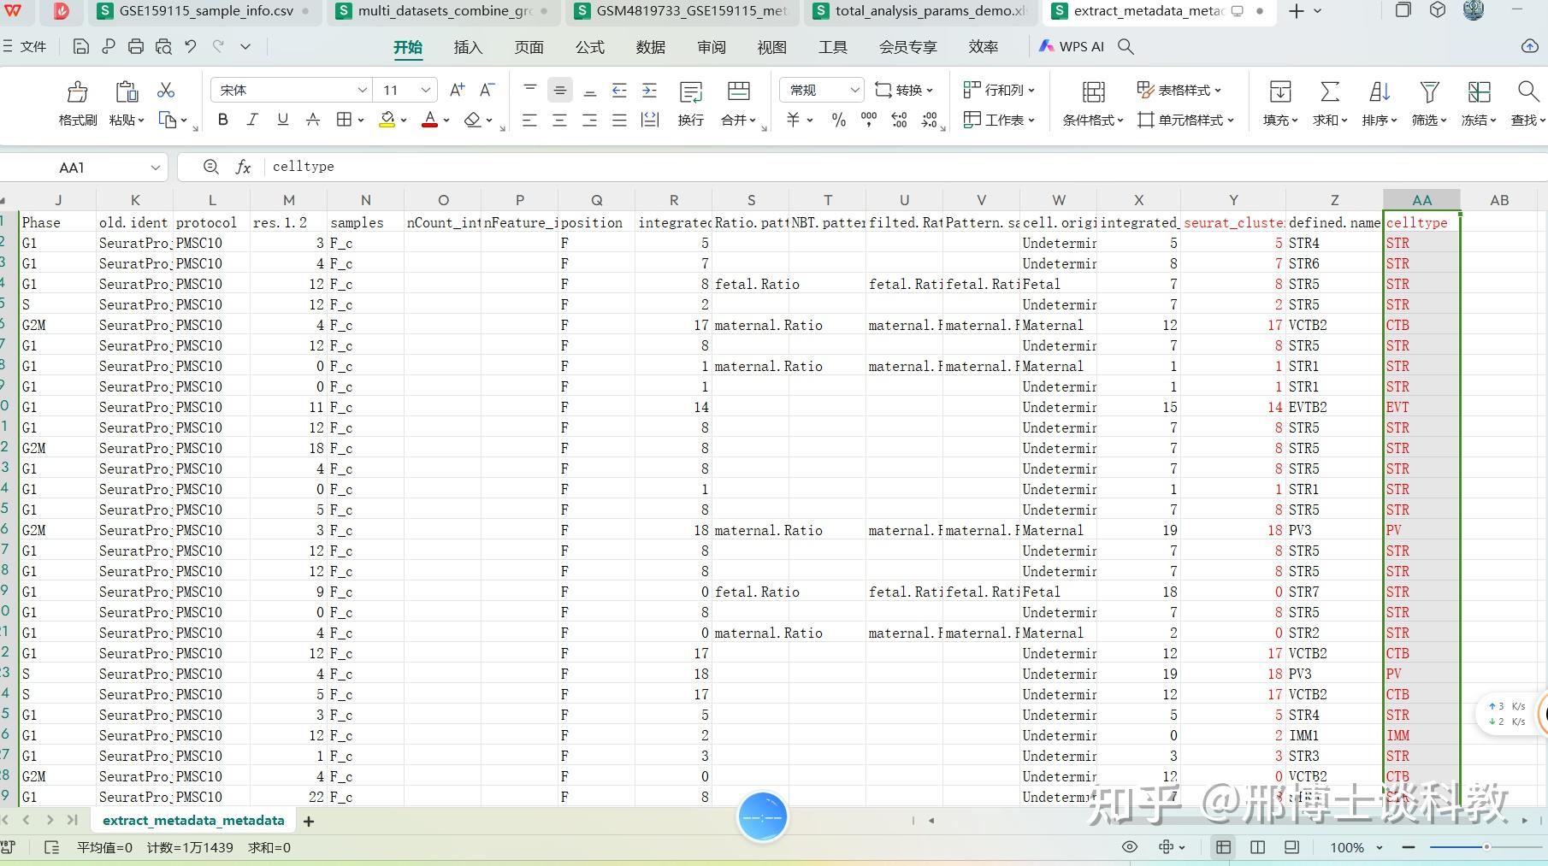Expand the number format dropdown showing 常规
Image resolution: width=1548 pixels, height=866 pixels.
tap(855, 89)
